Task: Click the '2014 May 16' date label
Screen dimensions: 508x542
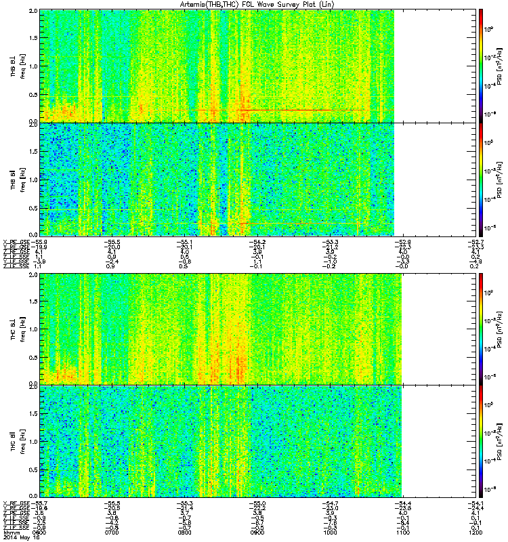Action: [x=22, y=538]
